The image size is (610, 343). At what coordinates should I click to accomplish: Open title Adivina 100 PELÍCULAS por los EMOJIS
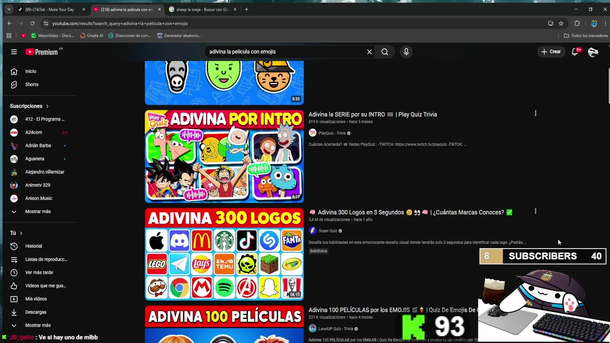pyautogui.click(x=393, y=310)
